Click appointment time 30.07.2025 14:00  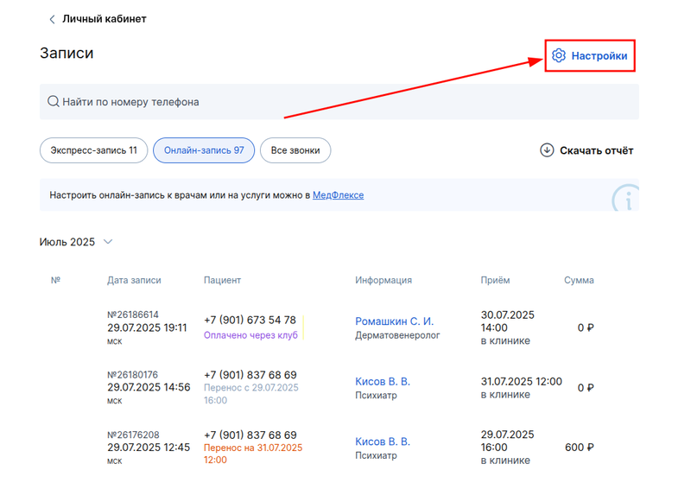(x=507, y=321)
